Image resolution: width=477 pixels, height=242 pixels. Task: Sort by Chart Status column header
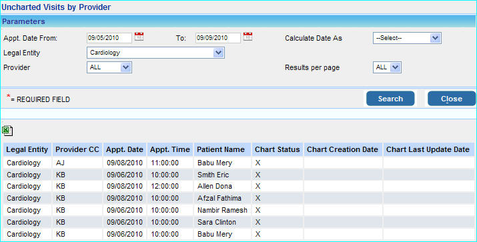[278, 149]
